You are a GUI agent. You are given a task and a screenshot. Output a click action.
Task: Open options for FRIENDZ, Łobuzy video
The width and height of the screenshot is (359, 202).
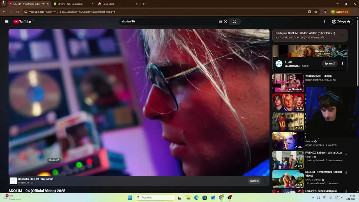click(x=346, y=153)
